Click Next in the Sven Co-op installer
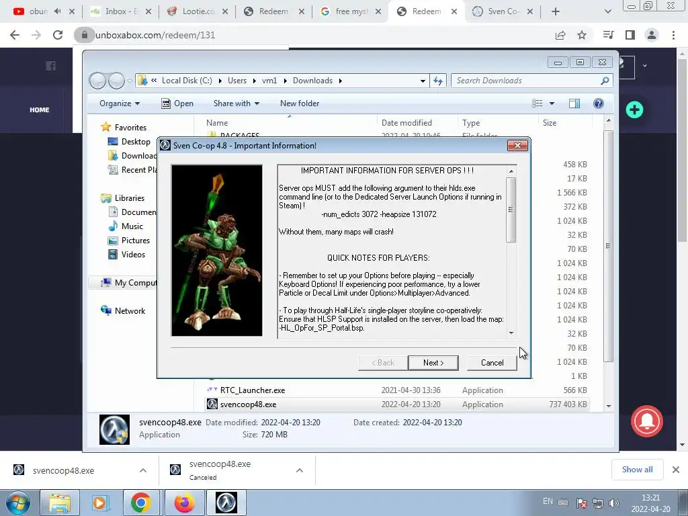The width and height of the screenshot is (688, 516). pos(433,362)
